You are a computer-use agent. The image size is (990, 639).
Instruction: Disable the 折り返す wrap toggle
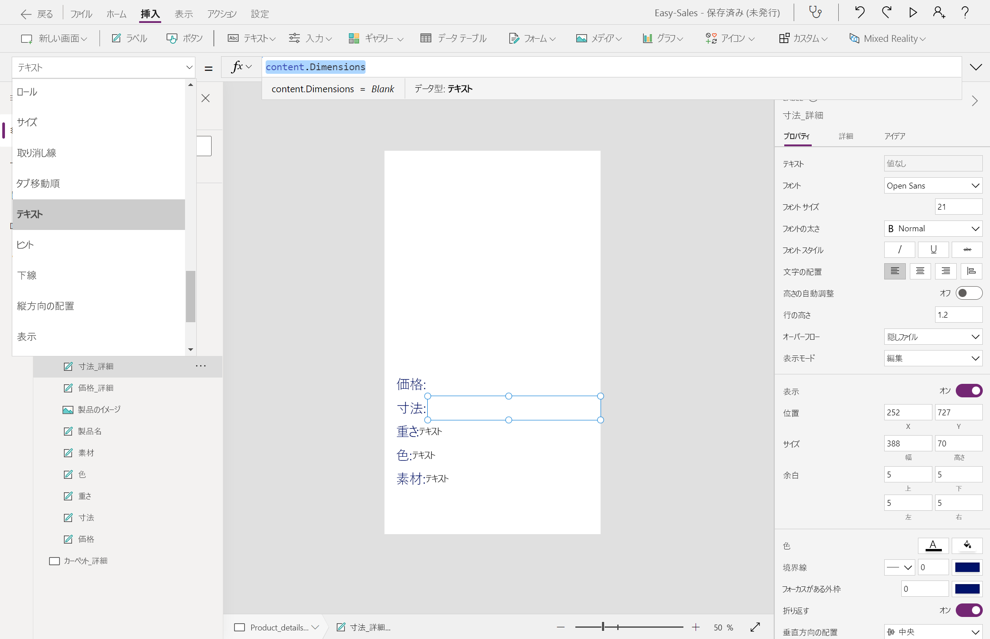[x=968, y=610]
